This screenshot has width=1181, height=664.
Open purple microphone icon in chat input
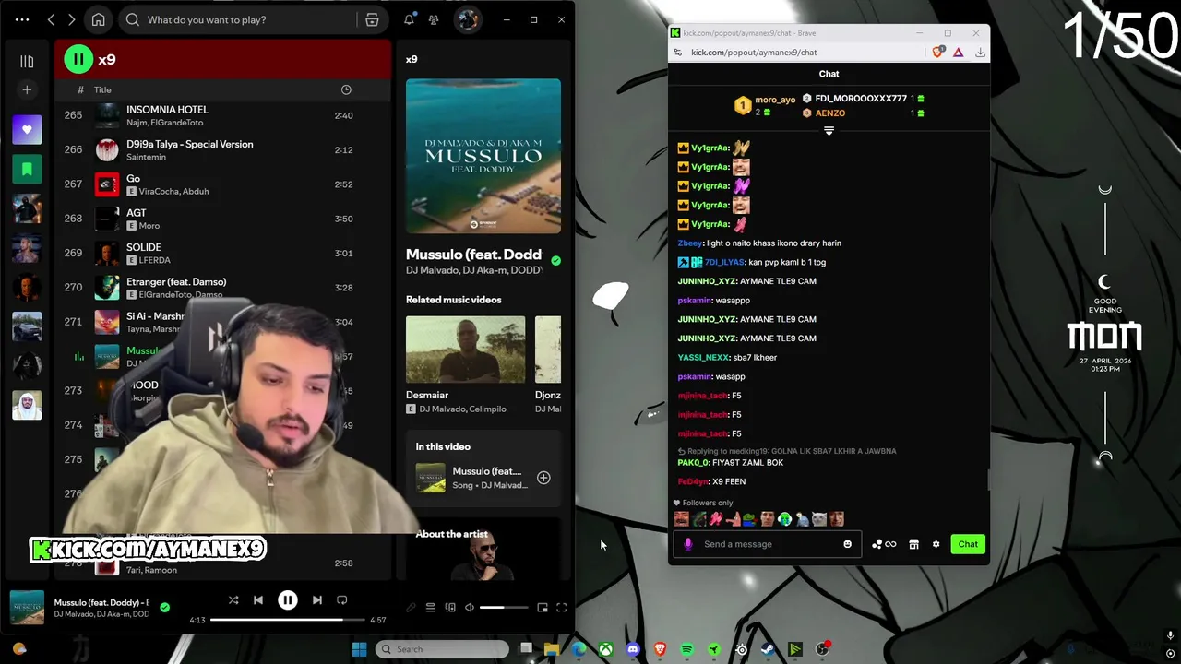click(x=687, y=544)
